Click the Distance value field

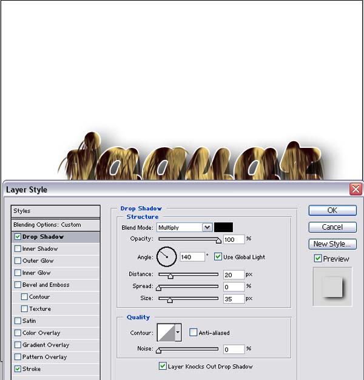click(x=234, y=275)
